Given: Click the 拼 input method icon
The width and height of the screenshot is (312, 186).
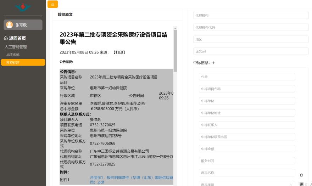Looking at the screenshot, I should click(302, 184).
